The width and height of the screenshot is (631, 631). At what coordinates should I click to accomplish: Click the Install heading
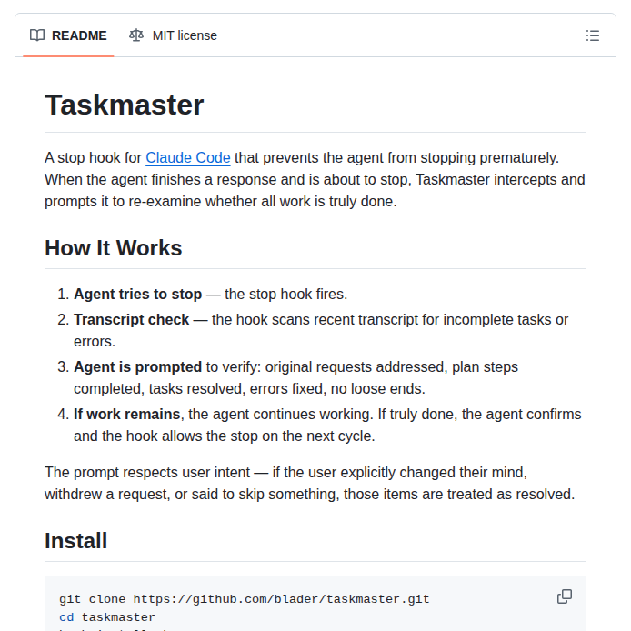75,540
